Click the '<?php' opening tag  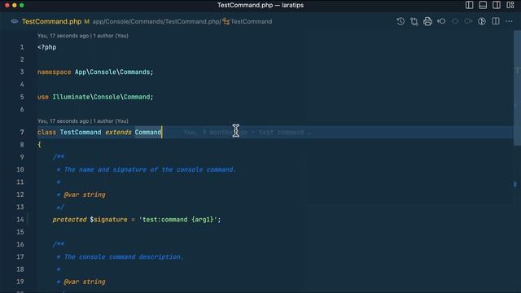click(x=47, y=47)
